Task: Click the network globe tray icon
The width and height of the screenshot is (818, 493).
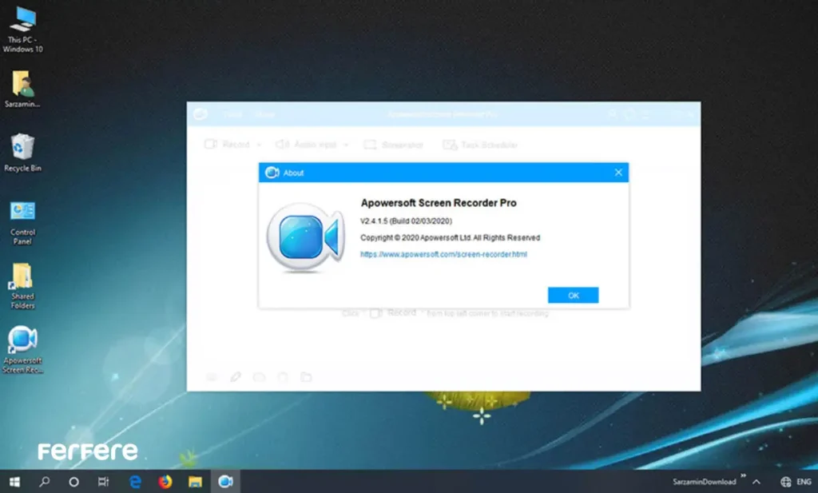Action: (x=785, y=482)
